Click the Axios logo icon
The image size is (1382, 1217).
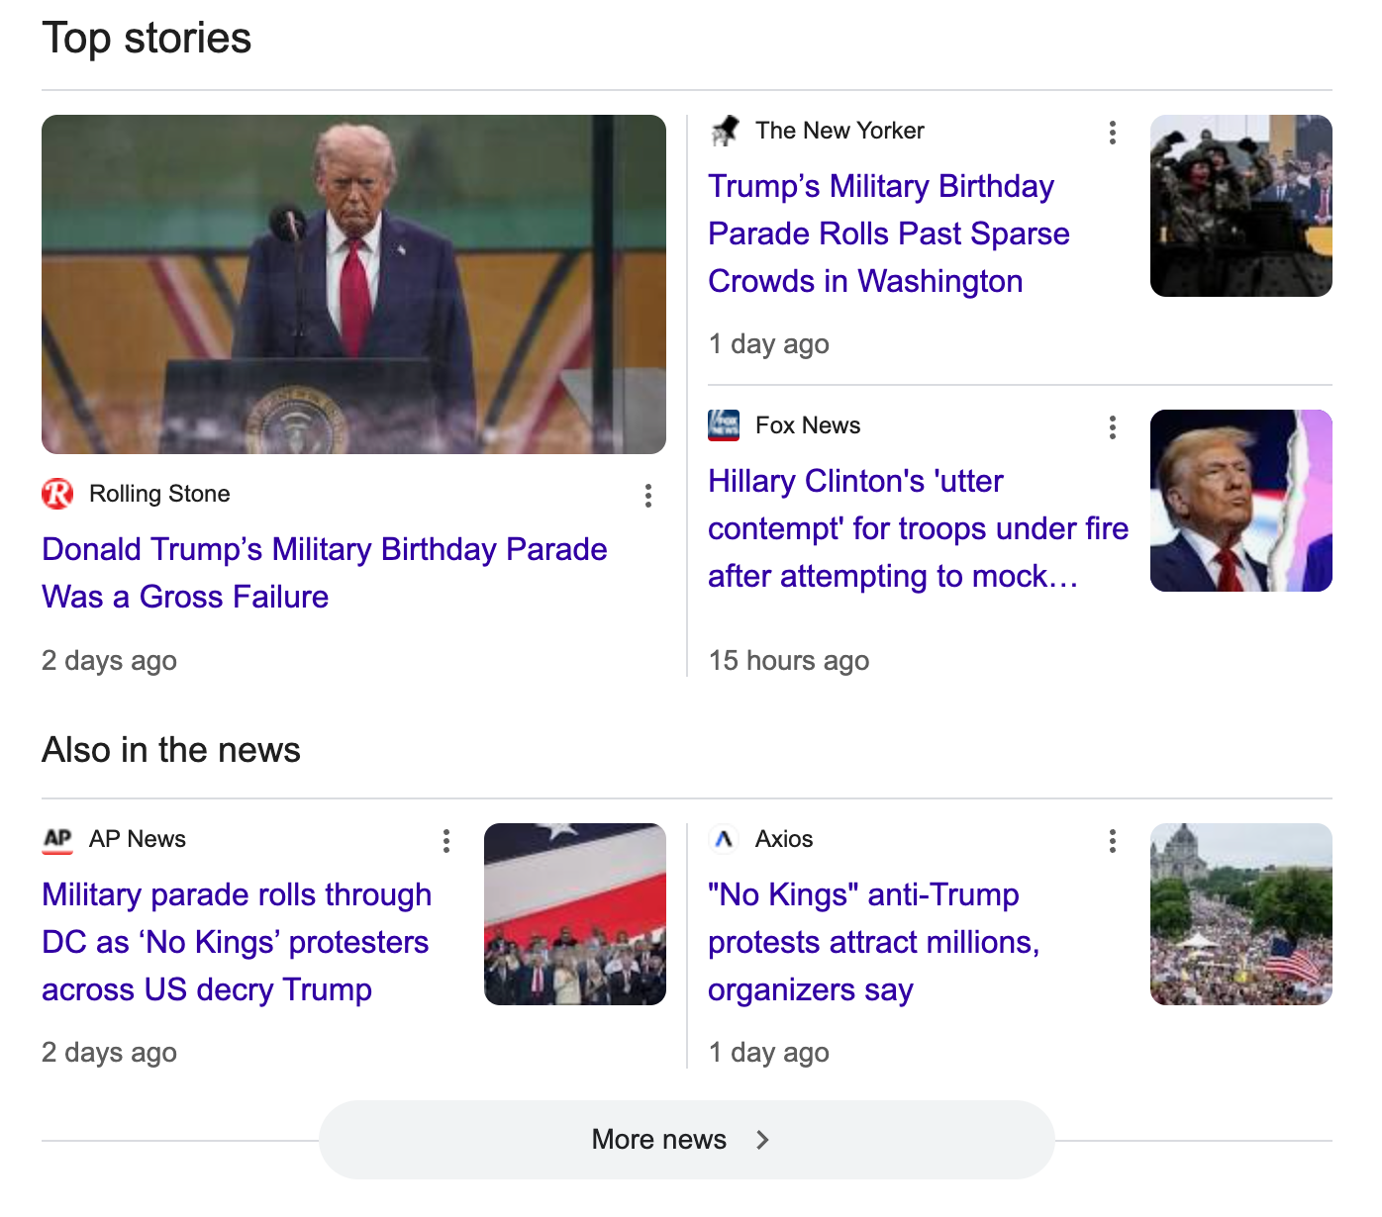point(724,839)
